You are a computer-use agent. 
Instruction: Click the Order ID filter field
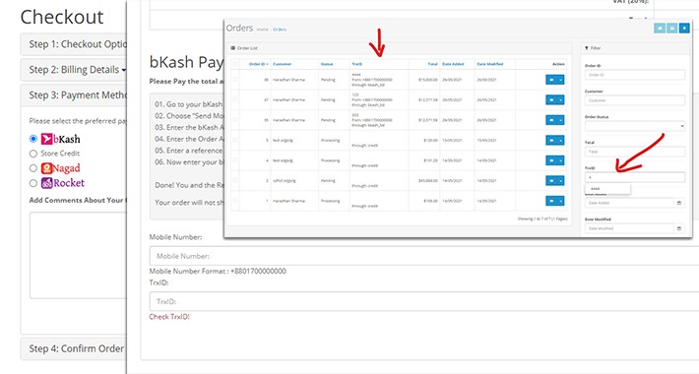pyautogui.click(x=635, y=75)
